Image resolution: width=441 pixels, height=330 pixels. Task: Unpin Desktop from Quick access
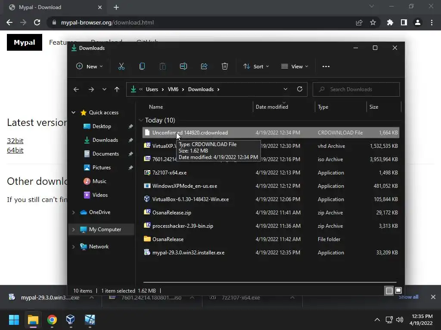(130, 126)
